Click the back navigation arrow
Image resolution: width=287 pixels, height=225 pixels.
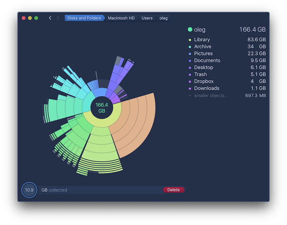50,18
